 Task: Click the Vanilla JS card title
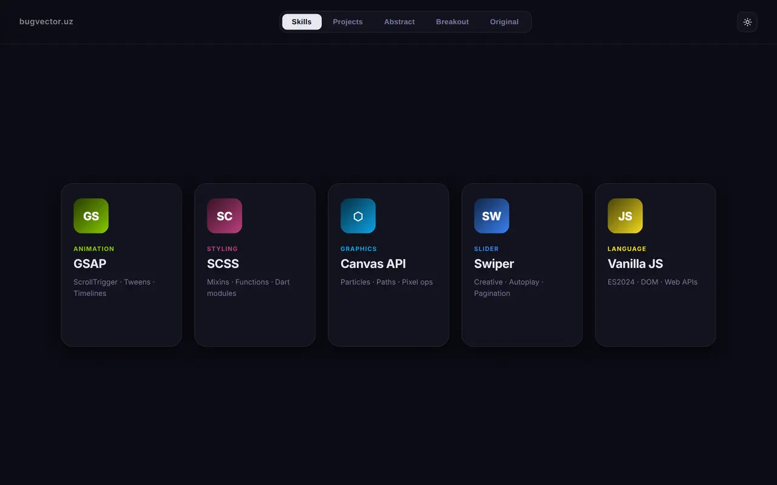pos(636,264)
